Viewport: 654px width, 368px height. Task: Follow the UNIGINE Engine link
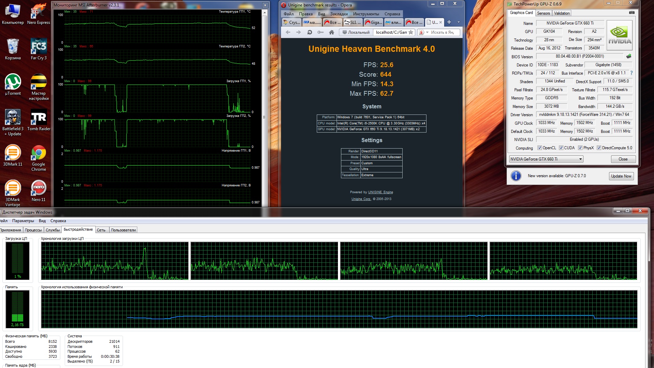380,192
